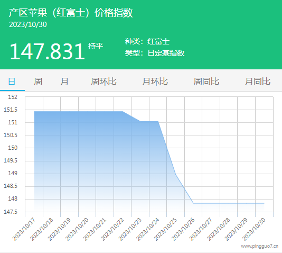
Task: Click the 2023/10/21 x-axis label
Action: point(95,229)
